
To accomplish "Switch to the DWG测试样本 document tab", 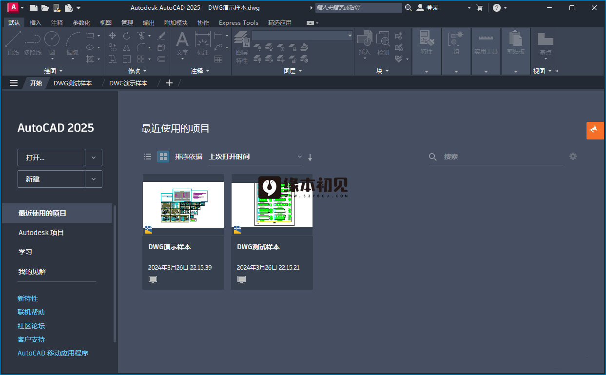I will coord(73,83).
